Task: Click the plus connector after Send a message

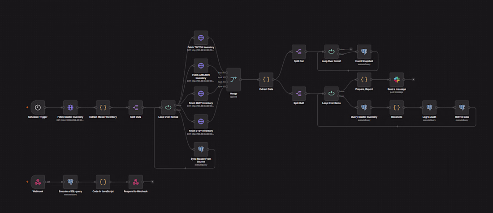Action: tap(413, 80)
